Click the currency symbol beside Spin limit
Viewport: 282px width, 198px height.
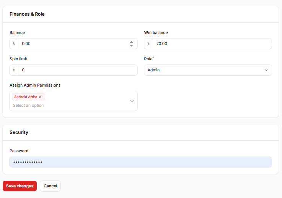[14, 70]
